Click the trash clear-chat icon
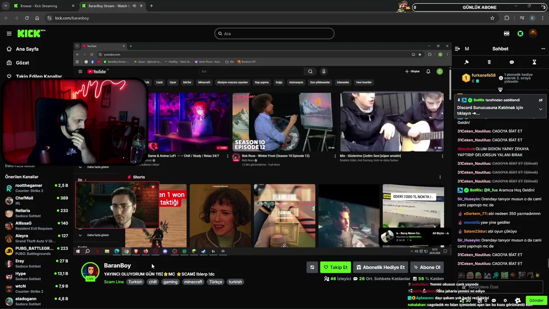Viewport: 549px width, 309px height. point(489,62)
